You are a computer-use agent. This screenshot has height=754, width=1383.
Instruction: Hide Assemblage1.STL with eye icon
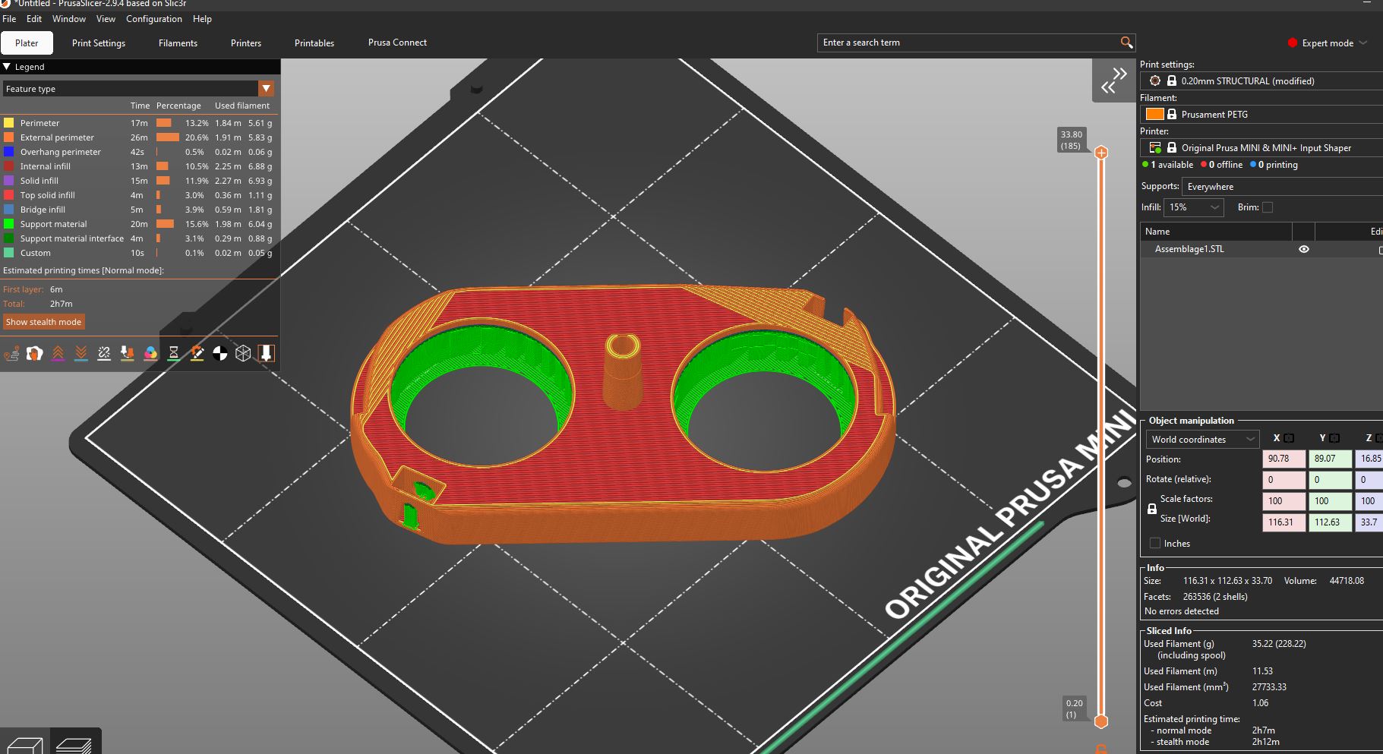1304,249
